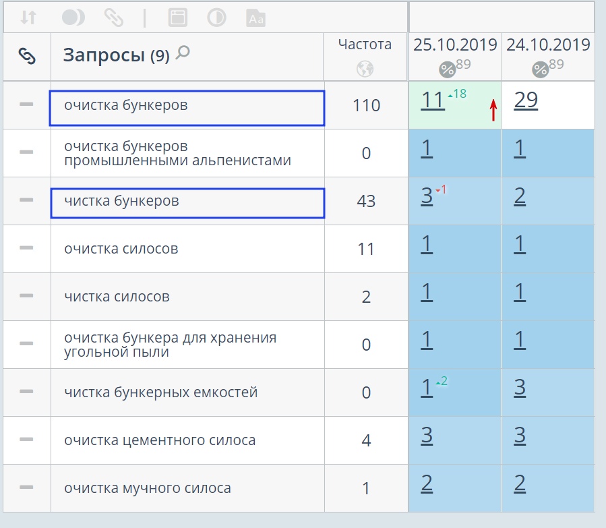This screenshot has width=606, height=528.
Task: Click the 25.10.2019 date column header
Action: (x=455, y=45)
